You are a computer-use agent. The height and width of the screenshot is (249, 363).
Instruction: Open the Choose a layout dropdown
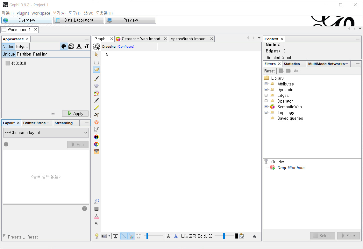(46, 132)
